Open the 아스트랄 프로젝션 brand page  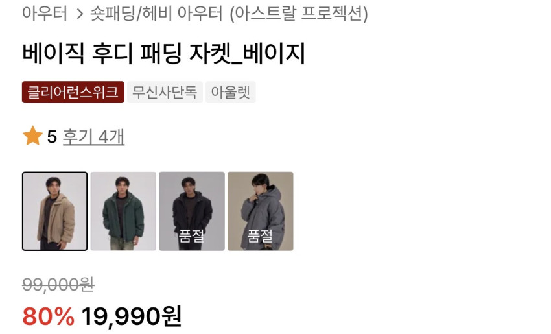299,14
